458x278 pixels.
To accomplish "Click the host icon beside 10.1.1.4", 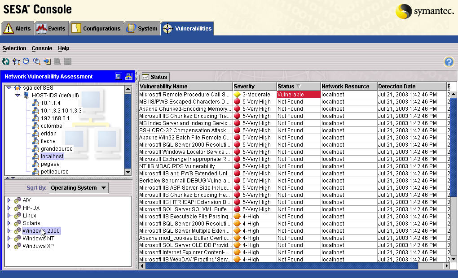I will coord(35,103).
